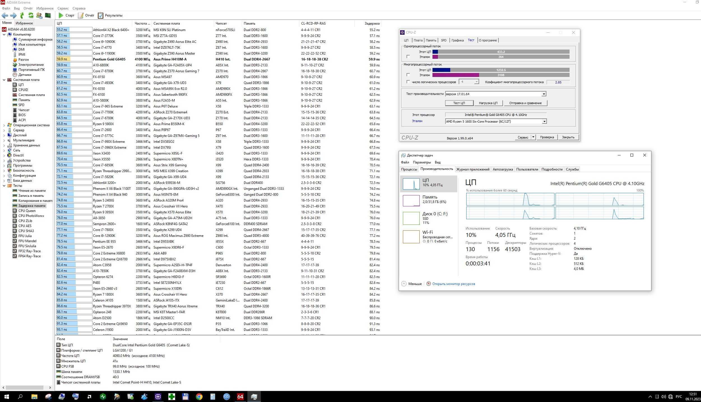
Task: Enable the число логических процессоров checkbox
Action: coord(408,82)
